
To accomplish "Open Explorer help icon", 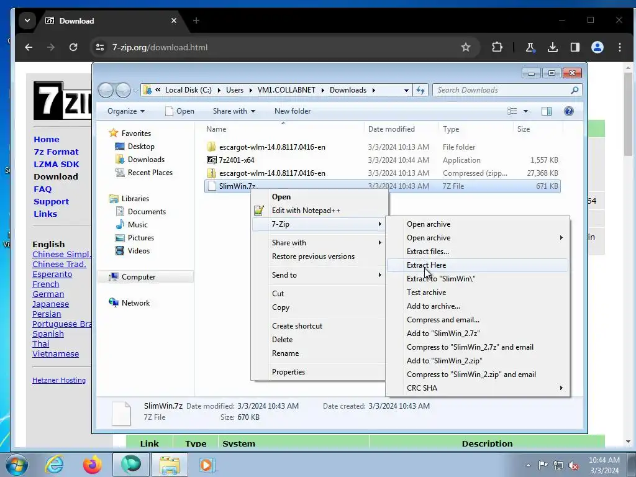I will 569,111.
